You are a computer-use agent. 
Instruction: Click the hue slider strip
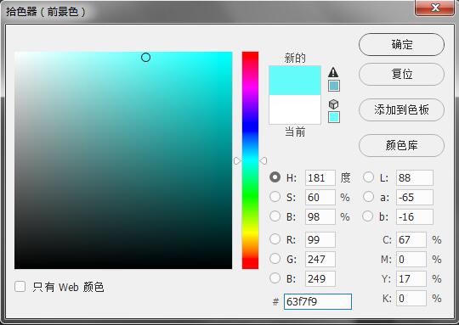(x=250, y=160)
